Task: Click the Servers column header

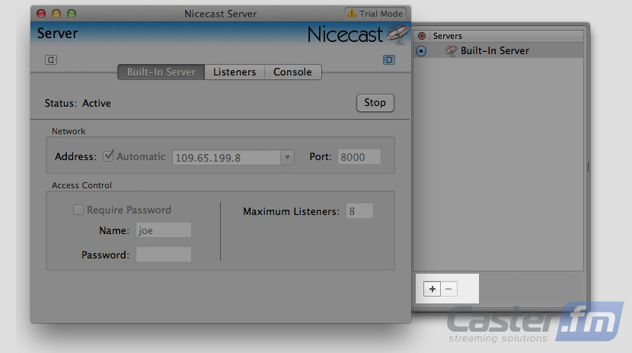Action: pos(506,36)
